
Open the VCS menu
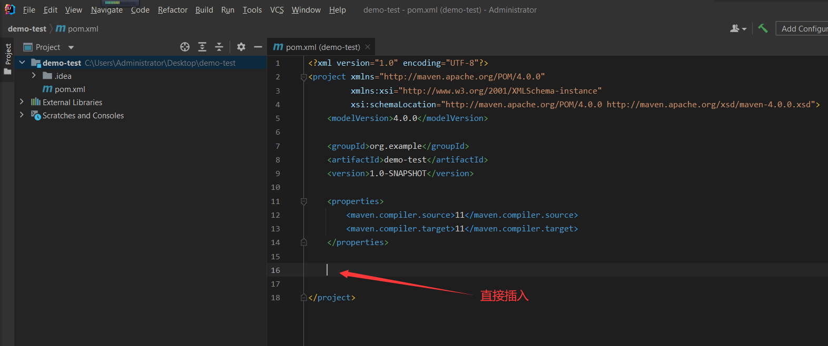tap(277, 10)
